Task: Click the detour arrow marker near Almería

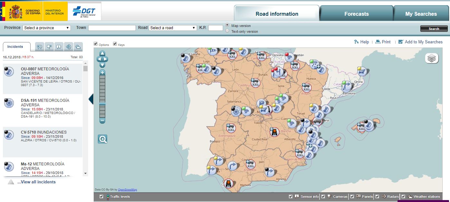Action: tap(269, 172)
